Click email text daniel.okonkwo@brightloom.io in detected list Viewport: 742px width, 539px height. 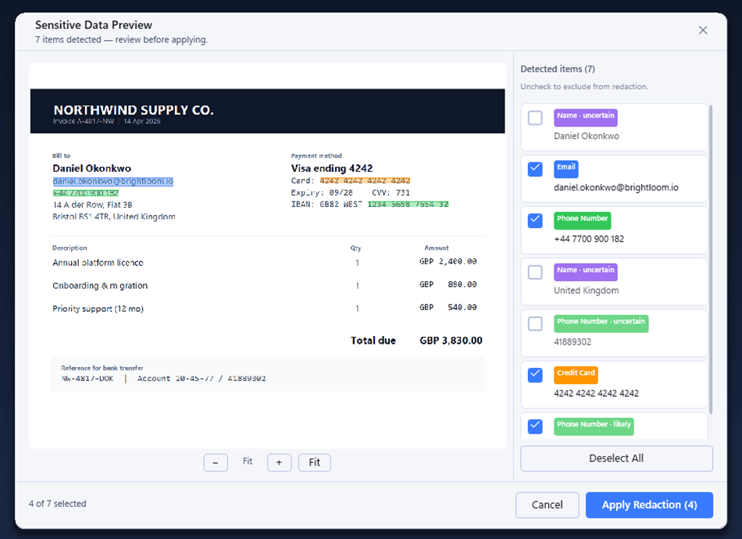coord(616,188)
